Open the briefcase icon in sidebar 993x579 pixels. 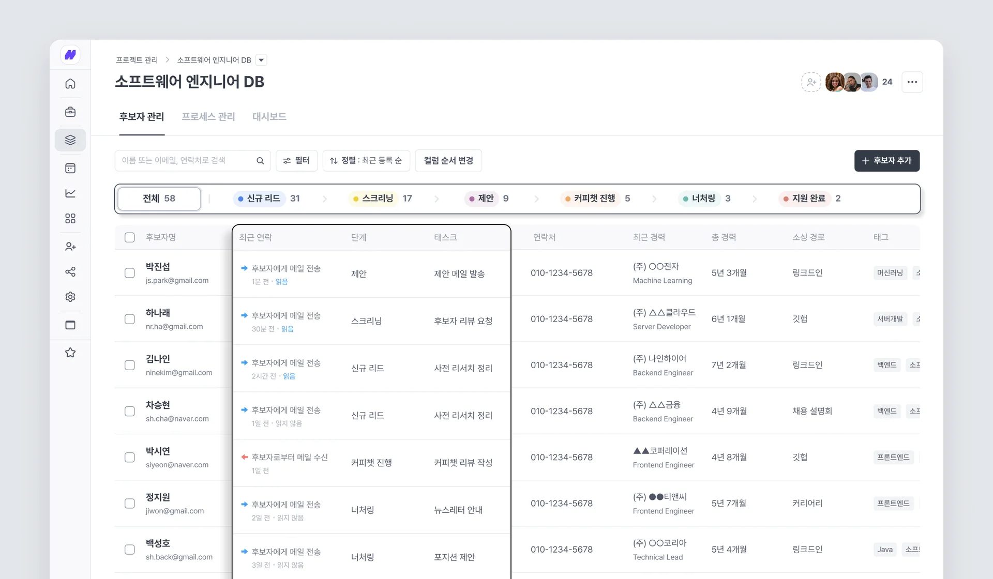tap(70, 112)
